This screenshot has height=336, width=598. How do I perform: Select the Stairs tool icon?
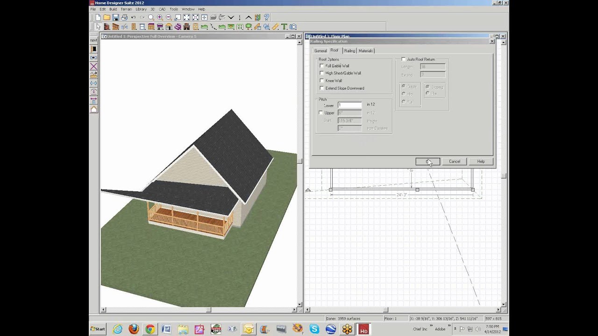click(178, 27)
